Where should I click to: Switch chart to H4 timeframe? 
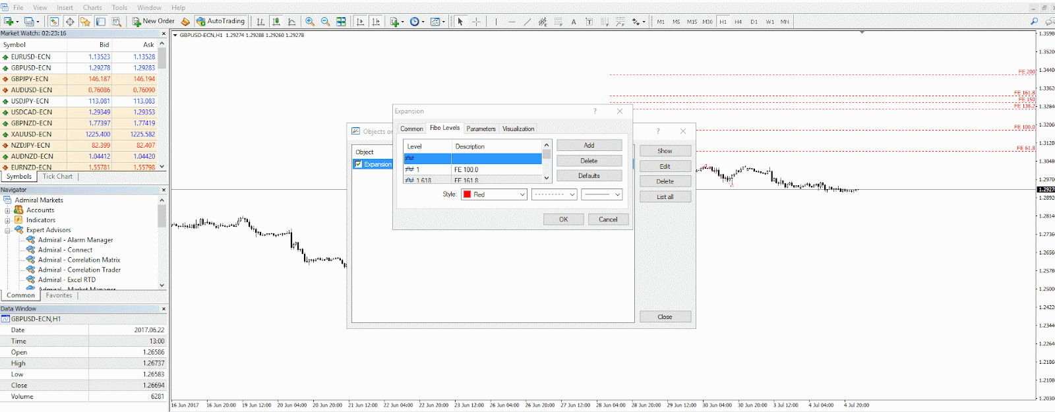click(738, 22)
